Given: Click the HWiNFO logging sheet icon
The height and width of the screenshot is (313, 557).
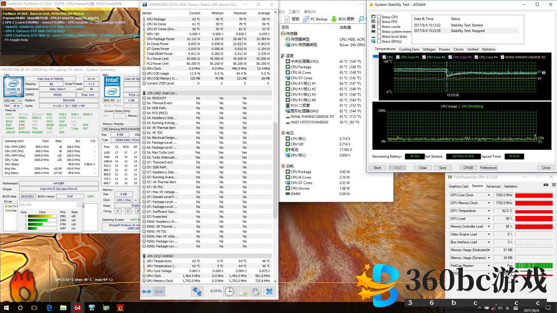Looking at the screenshot, I should pos(243,291).
